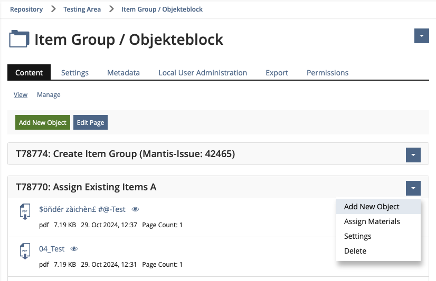Click the Edit Page button
The height and width of the screenshot is (281, 436).
(x=90, y=122)
